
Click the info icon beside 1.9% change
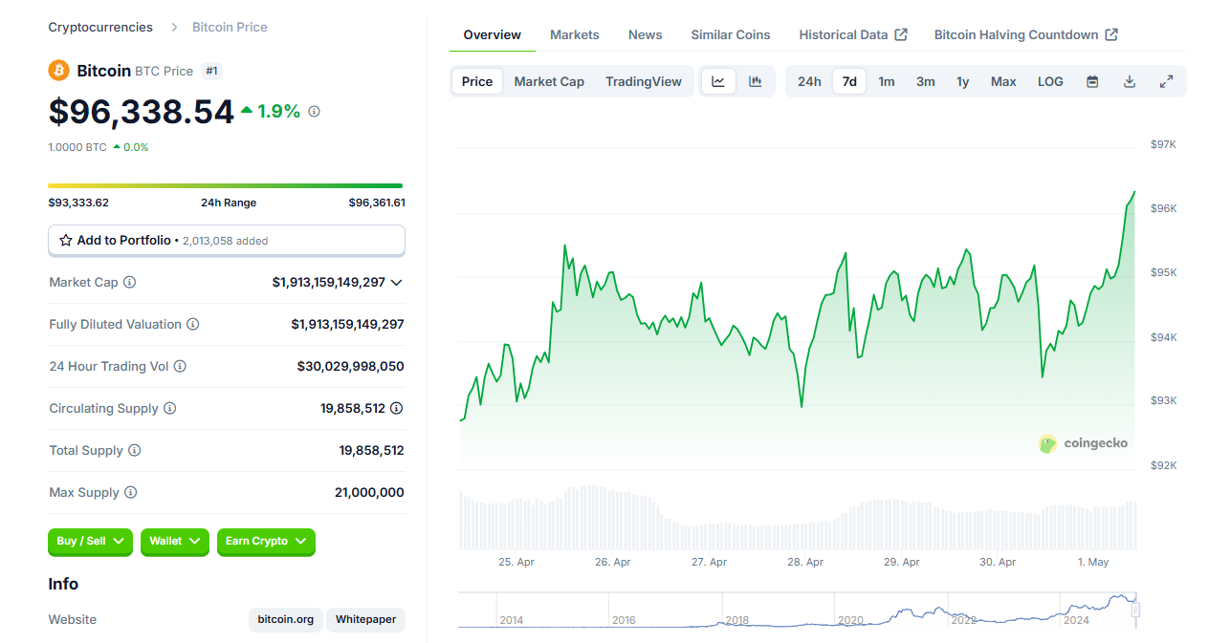[314, 111]
